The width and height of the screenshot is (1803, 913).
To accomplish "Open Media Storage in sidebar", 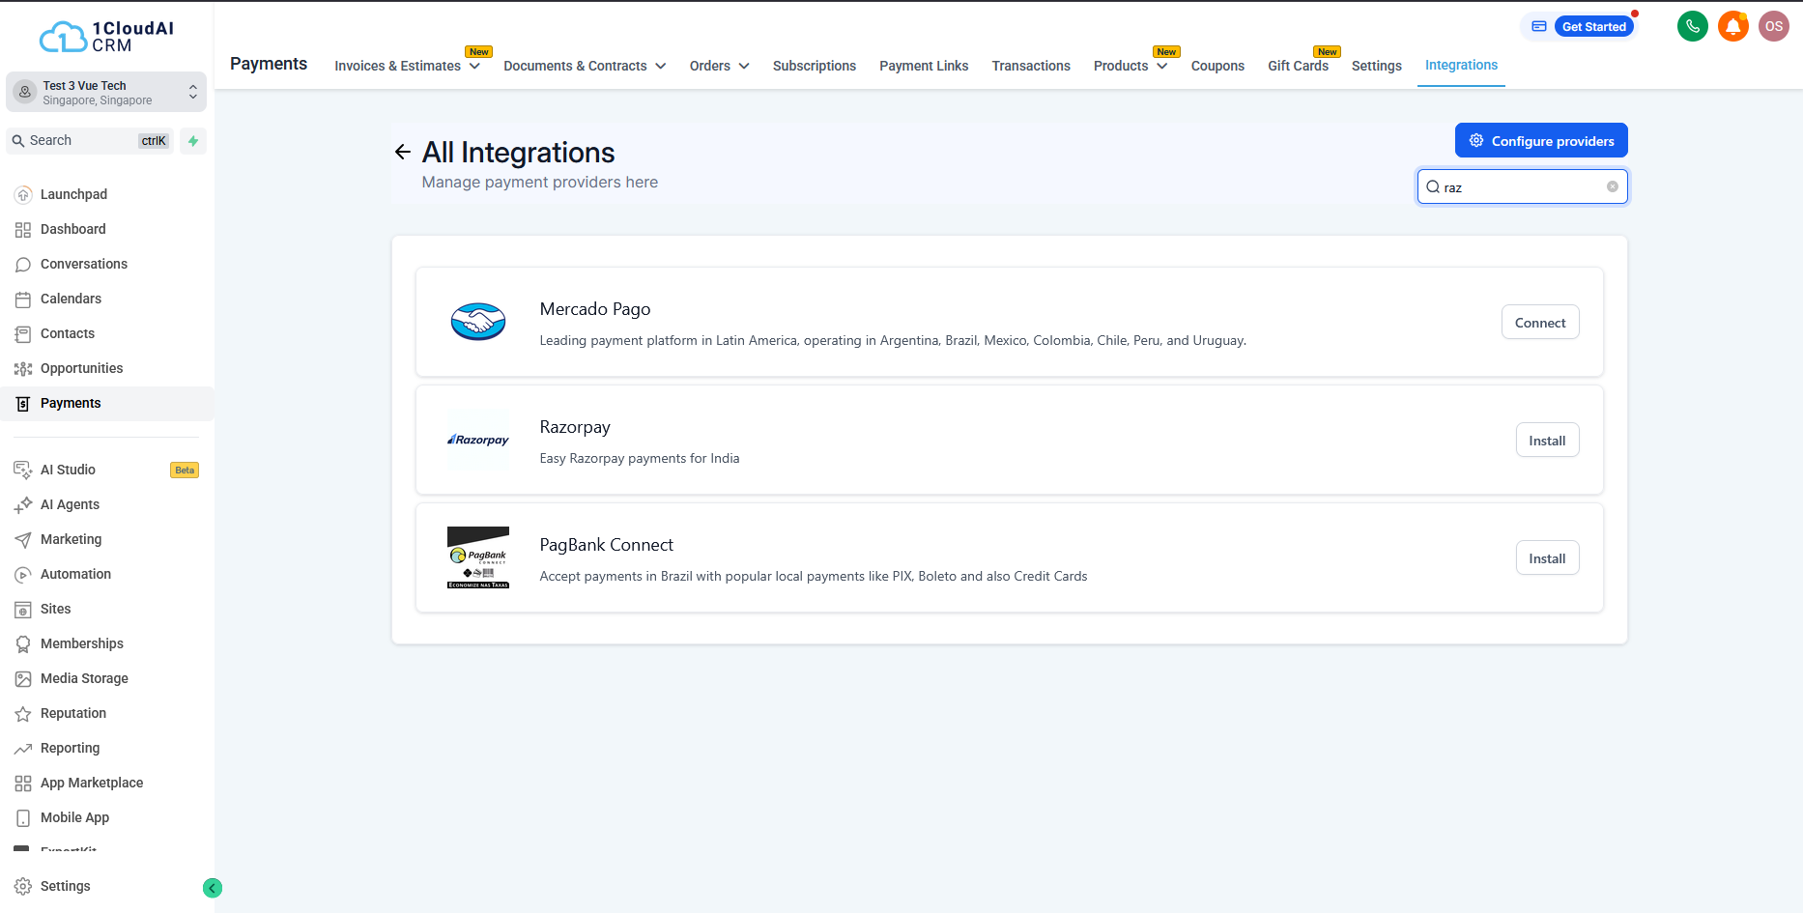I will [84, 678].
